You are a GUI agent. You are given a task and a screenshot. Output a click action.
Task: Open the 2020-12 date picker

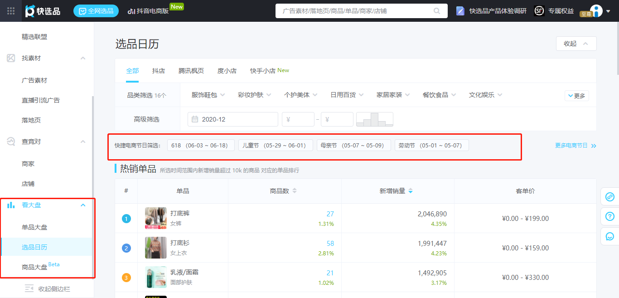click(x=233, y=119)
